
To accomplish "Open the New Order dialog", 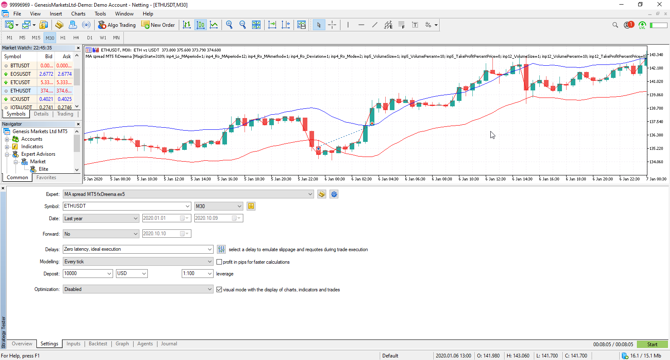I will 158,25.
